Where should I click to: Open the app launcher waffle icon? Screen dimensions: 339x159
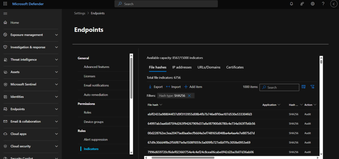[5, 4]
